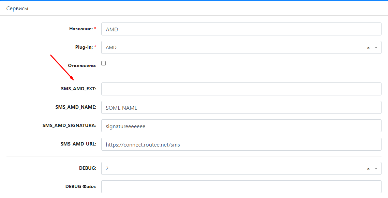Click into the SMS_AMD_NAME field
Viewport: 388px width, 198px height.
tap(241, 108)
